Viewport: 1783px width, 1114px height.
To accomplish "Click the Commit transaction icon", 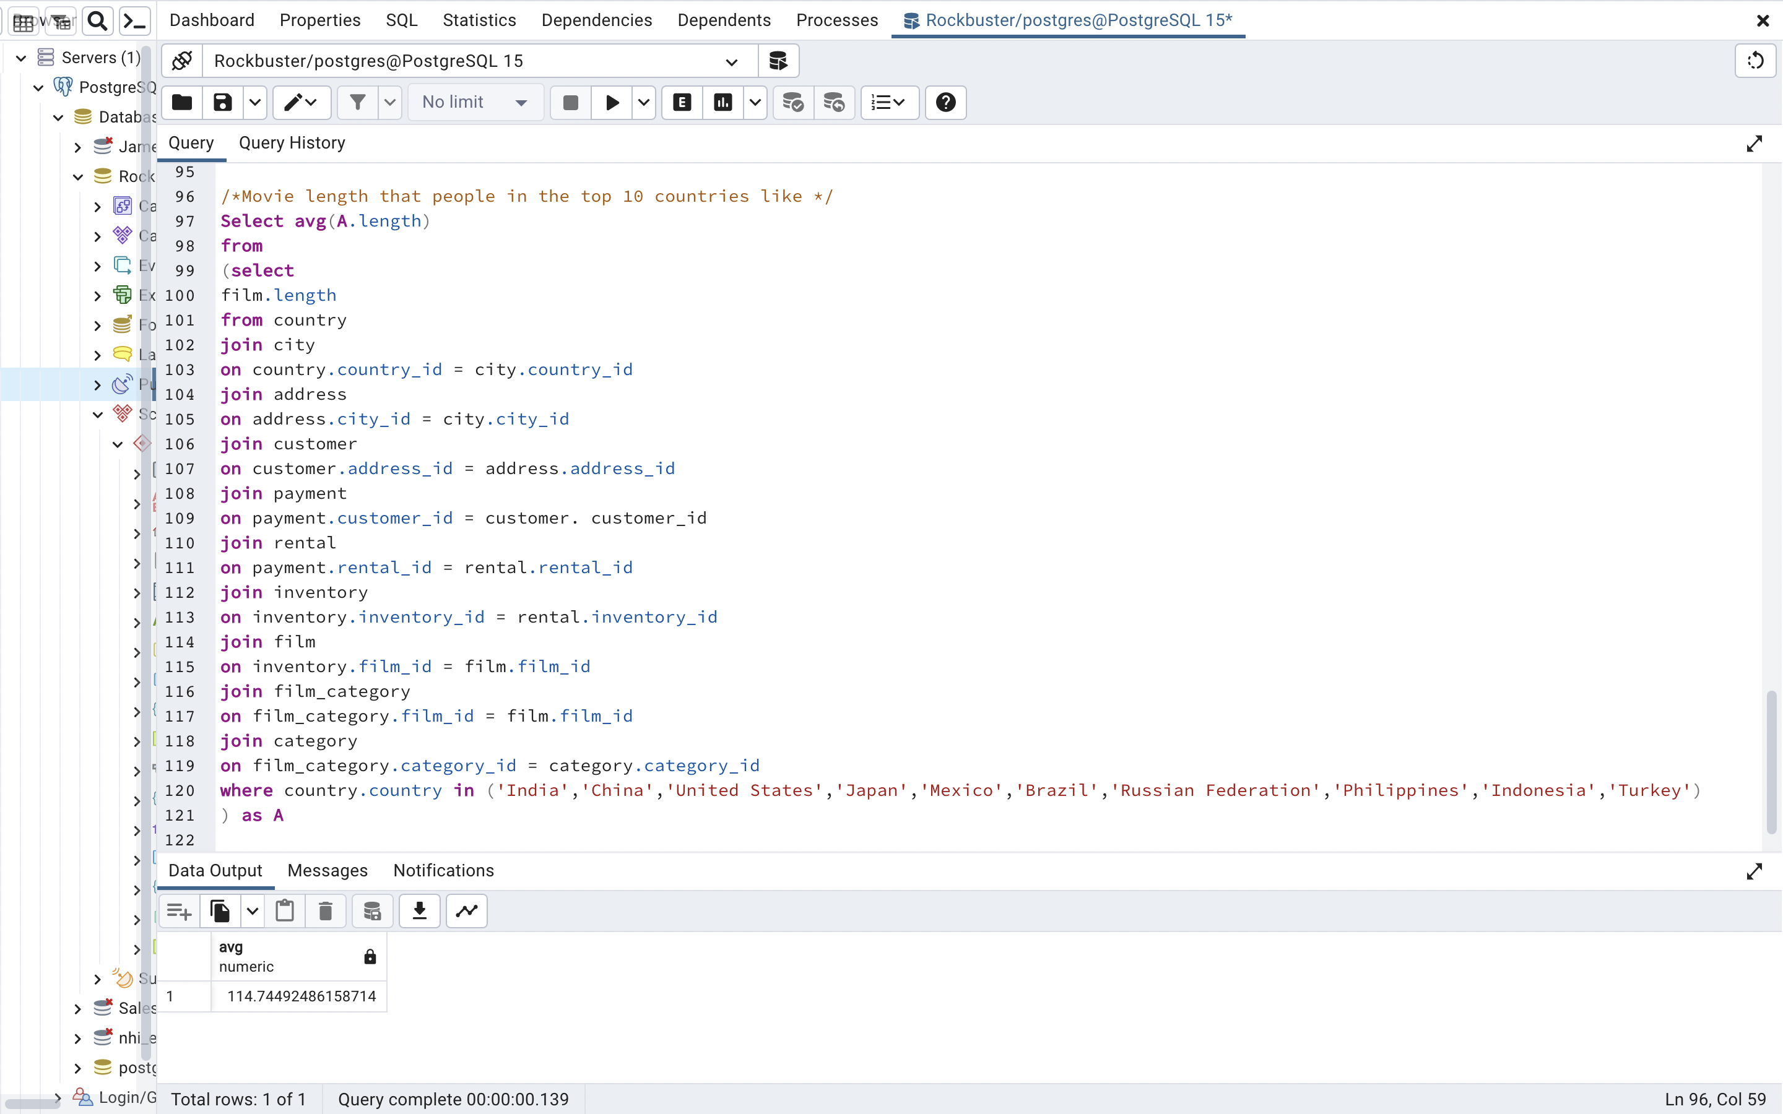I will tap(793, 102).
